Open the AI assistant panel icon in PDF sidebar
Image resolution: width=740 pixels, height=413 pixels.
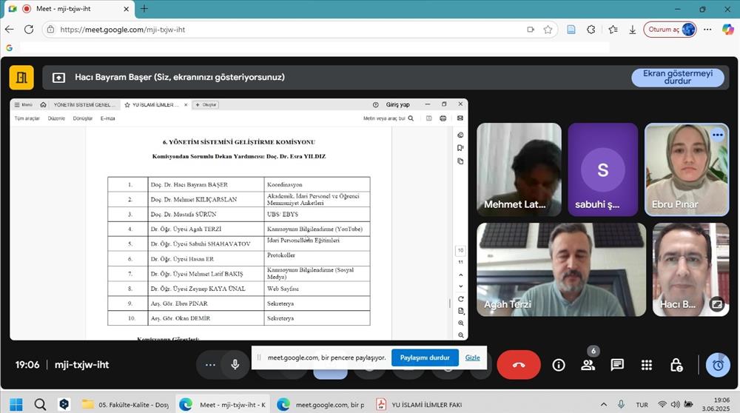(460, 135)
